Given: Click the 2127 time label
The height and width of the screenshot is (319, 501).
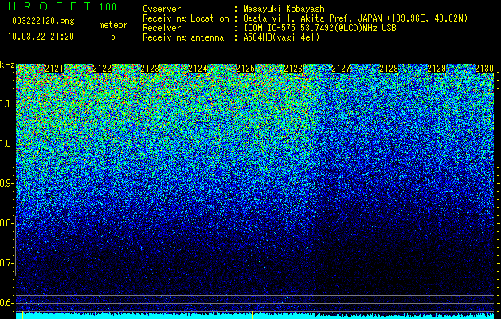Looking at the screenshot, I should (x=341, y=69).
